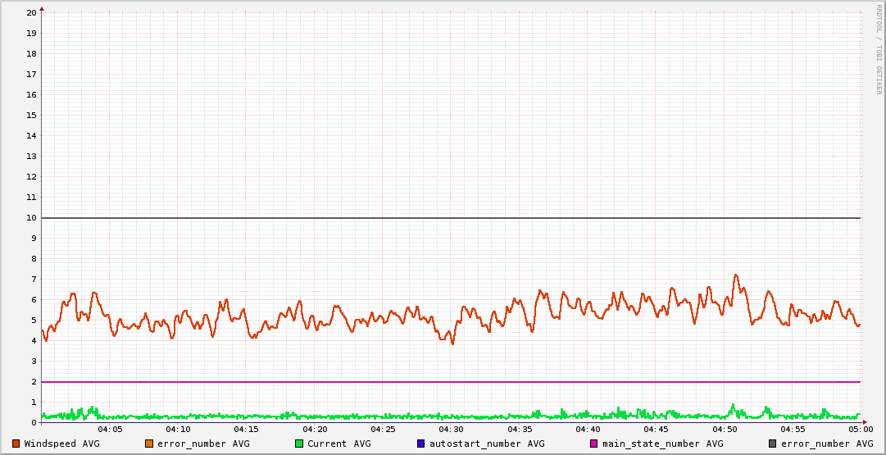Select the "Windspeed AVG" legend label

pos(62,444)
